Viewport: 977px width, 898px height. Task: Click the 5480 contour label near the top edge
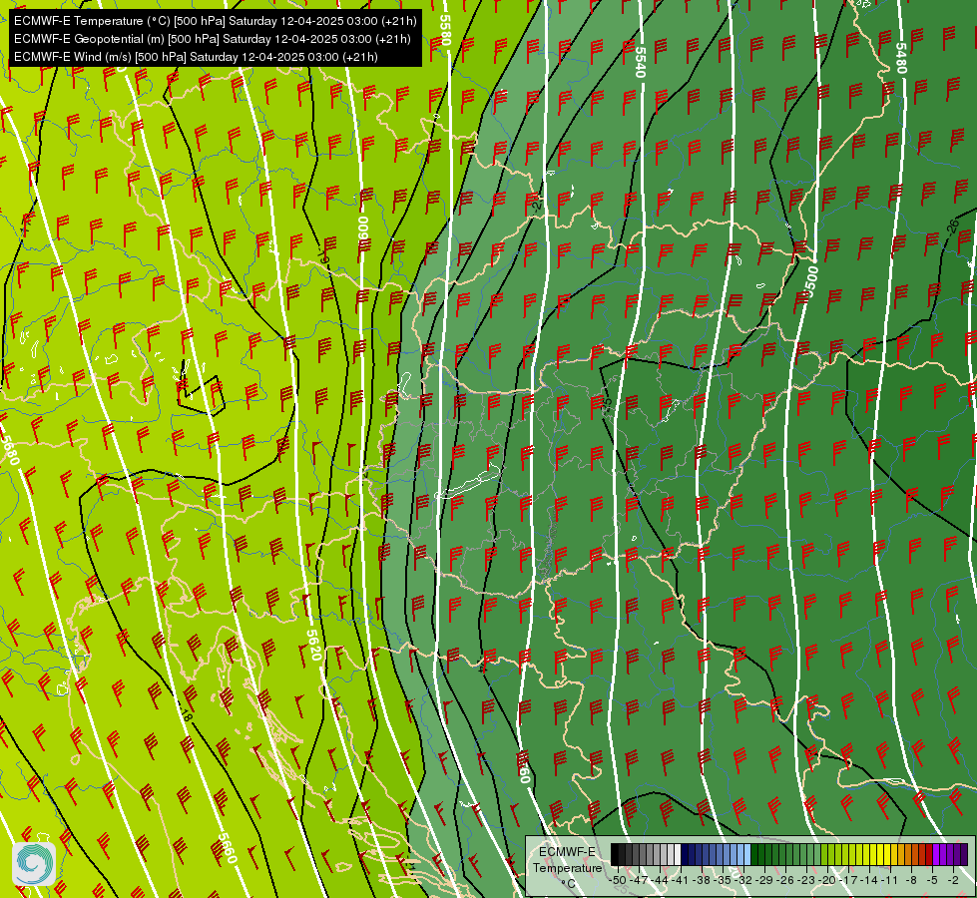[x=901, y=58]
